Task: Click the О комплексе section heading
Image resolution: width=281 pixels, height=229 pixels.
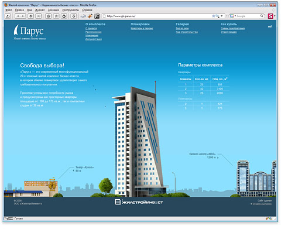Action: pos(95,24)
